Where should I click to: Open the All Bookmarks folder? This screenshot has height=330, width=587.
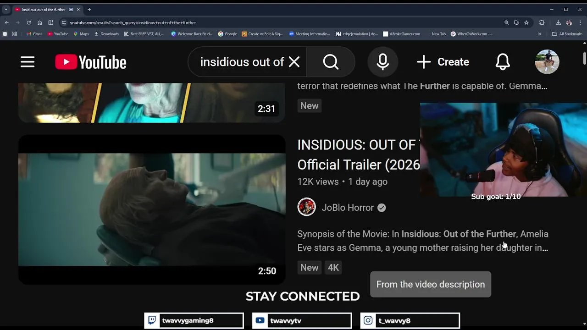tap(567, 34)
